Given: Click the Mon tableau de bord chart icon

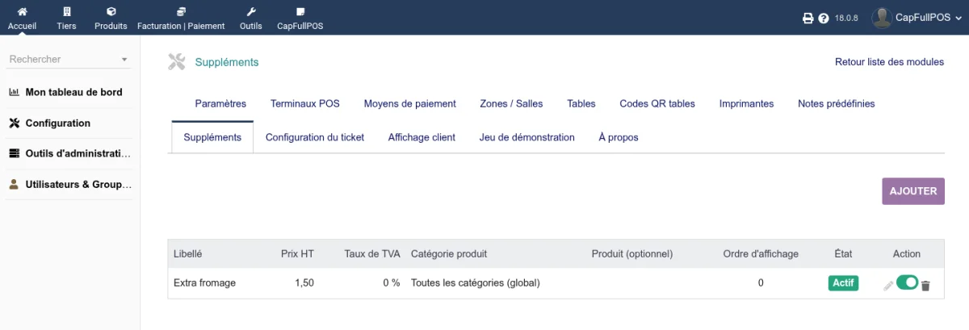Looking at the screenshot, I should (x=14, y=92).
